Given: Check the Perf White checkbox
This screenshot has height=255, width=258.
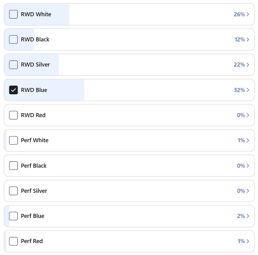Looking at the screenshot, I should pos(13,140).
